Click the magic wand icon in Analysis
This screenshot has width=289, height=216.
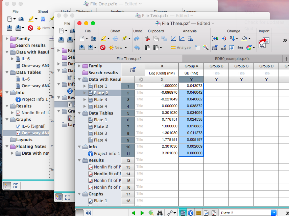(206, 48)
